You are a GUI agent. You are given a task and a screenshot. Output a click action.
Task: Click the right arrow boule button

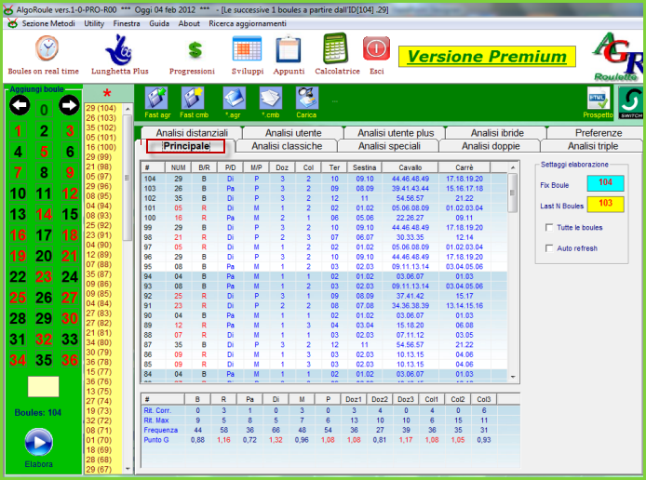[x=69, y=105]
